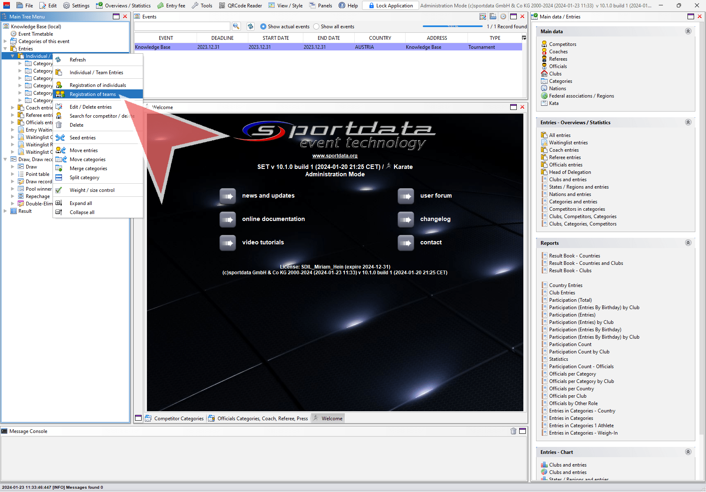Screen dimensions: 706x492
Task: Click the trash icon in Message Console
Action: (513, 431)
